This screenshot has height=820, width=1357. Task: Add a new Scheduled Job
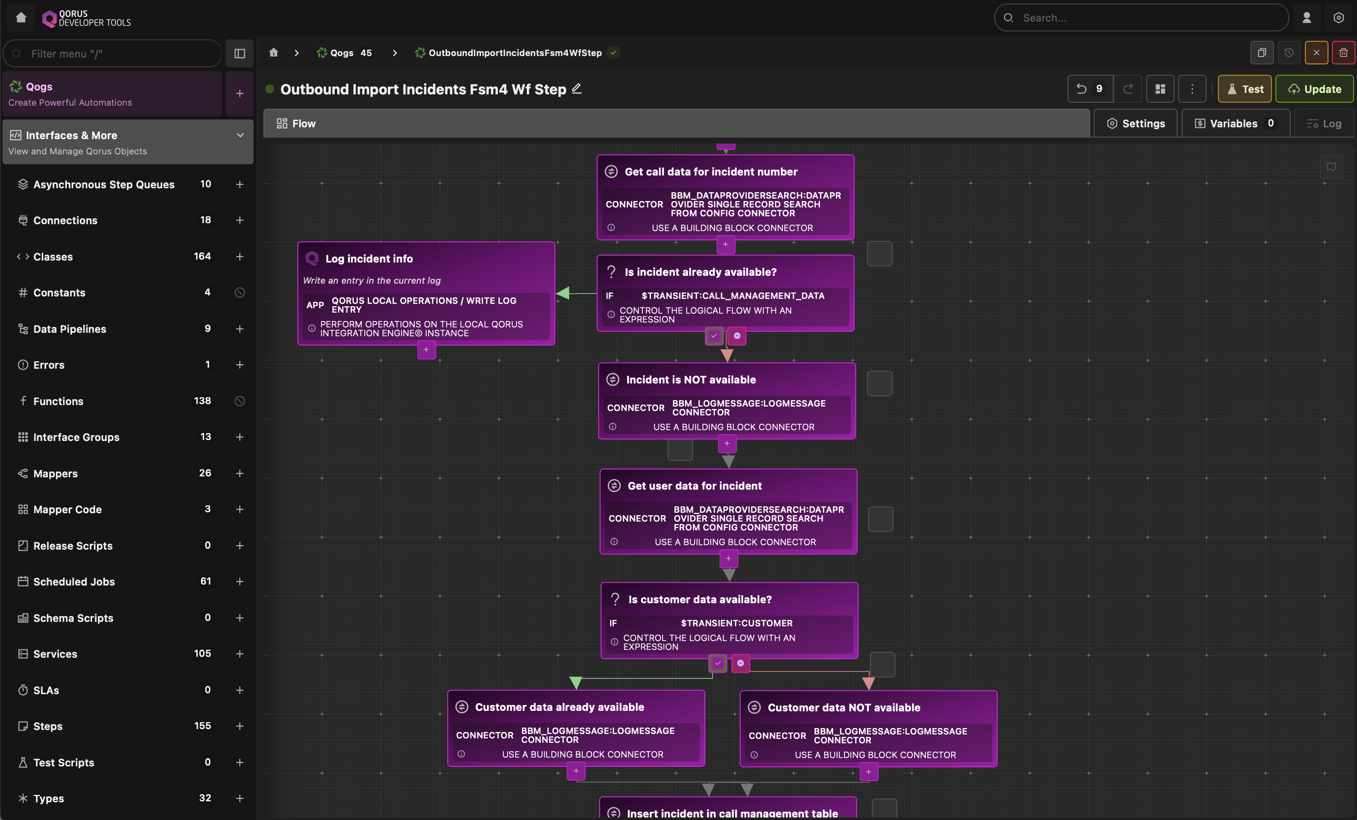(239, 582)
